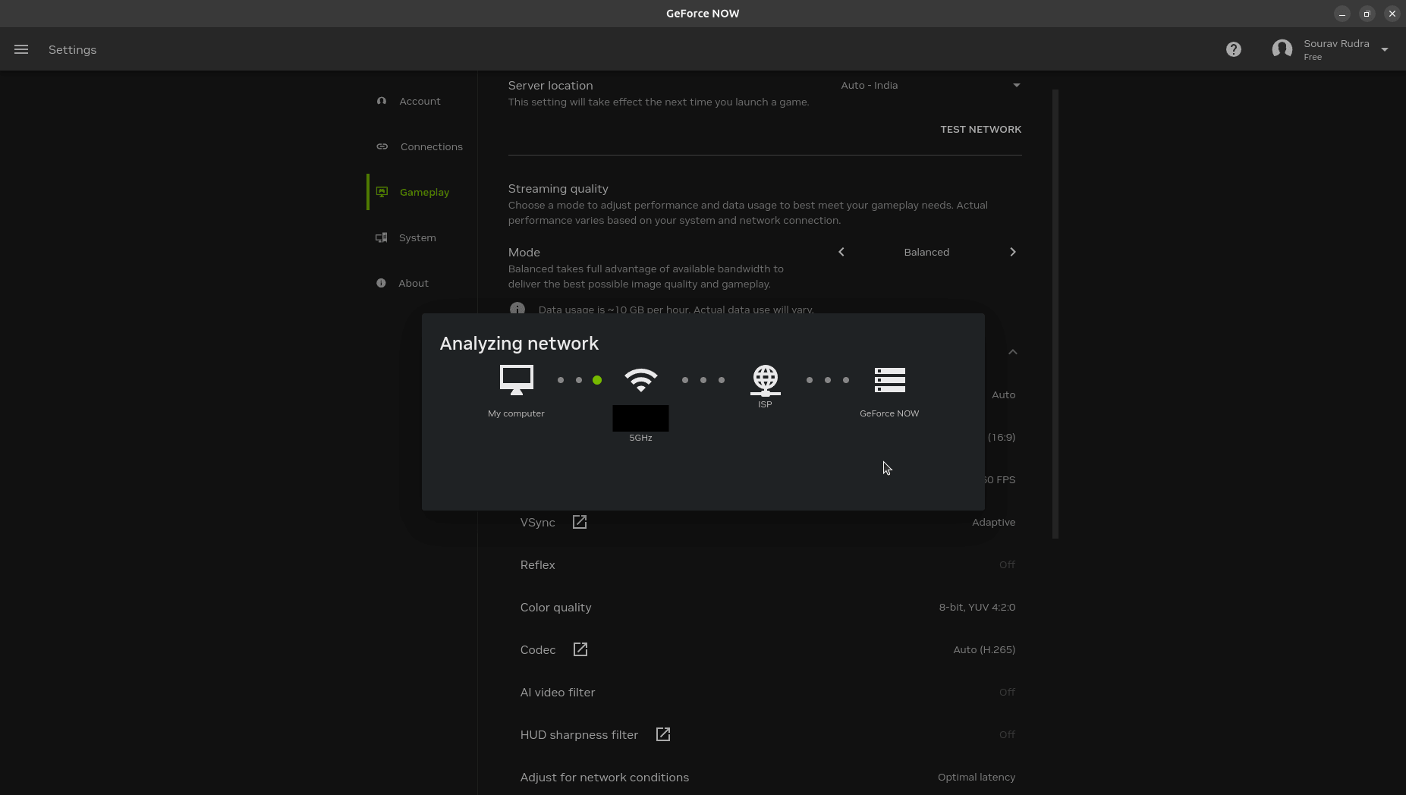
Task: Change Adjust for network conditions Optimal latency
Action: 977,778
